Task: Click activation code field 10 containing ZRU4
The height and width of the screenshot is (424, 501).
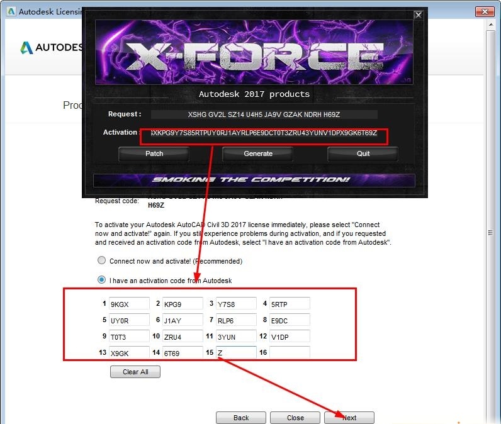Action: click(x=183, y=336)
